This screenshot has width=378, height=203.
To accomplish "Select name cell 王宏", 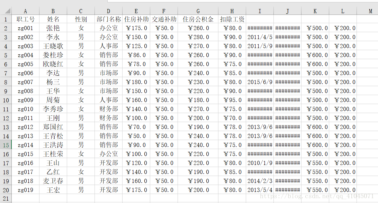I will click(53, 190).
